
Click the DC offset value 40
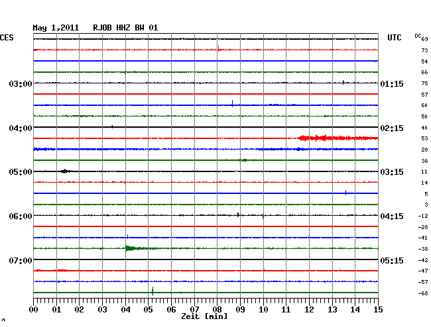click(424, 128)
